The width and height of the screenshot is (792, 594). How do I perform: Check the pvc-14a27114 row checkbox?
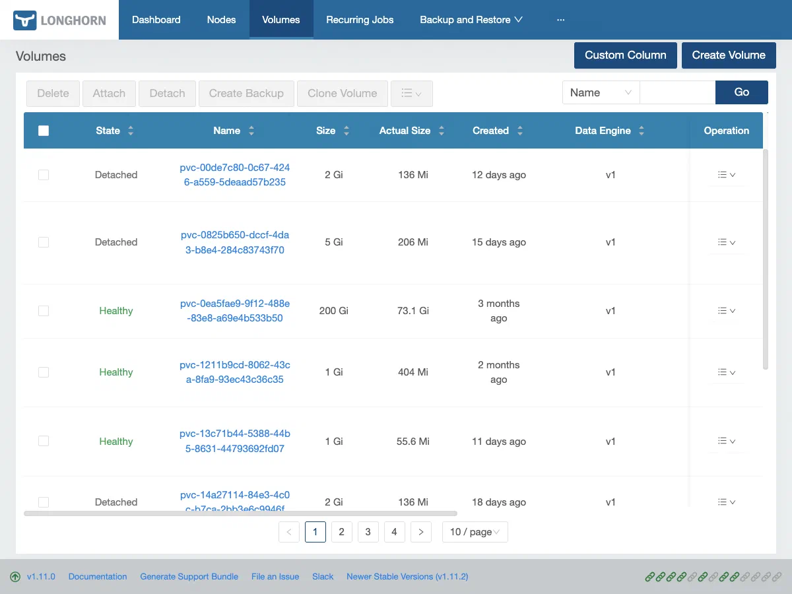coord(44,502)
